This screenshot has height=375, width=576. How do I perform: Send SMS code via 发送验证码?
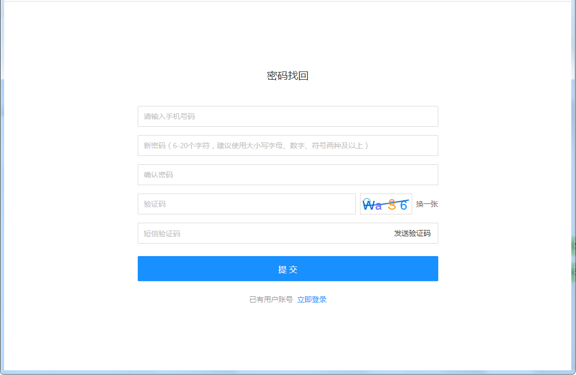[412, 233]
